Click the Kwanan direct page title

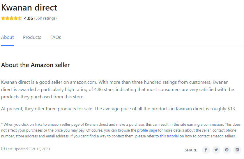29,8
